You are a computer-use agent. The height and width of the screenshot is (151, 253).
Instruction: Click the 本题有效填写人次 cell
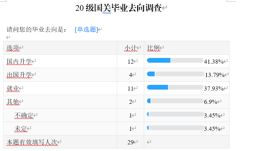coord(60,142)
